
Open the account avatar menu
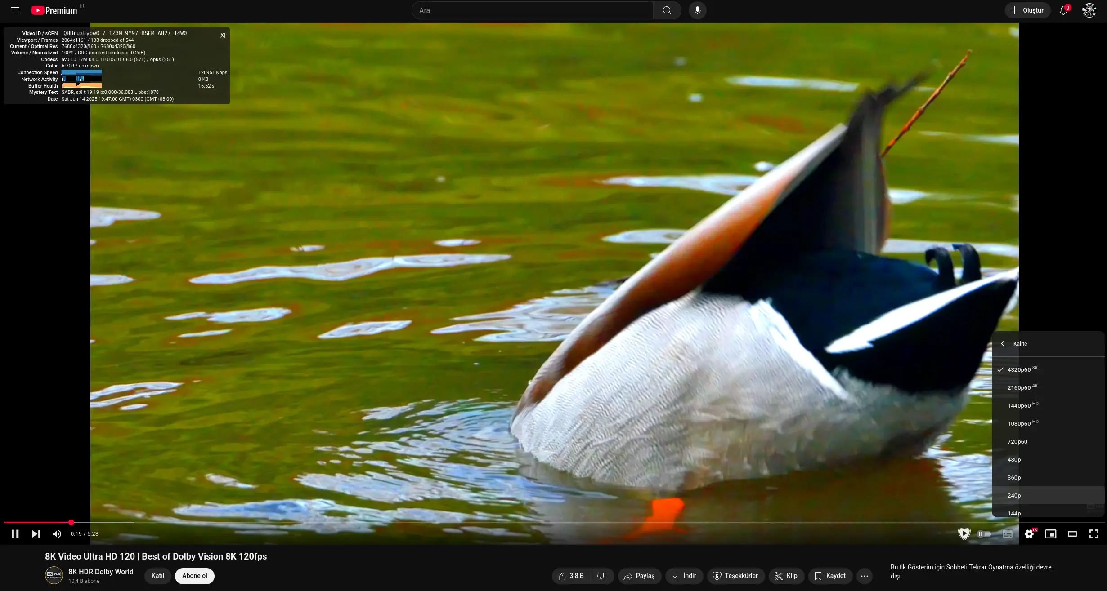[1089, 10]
